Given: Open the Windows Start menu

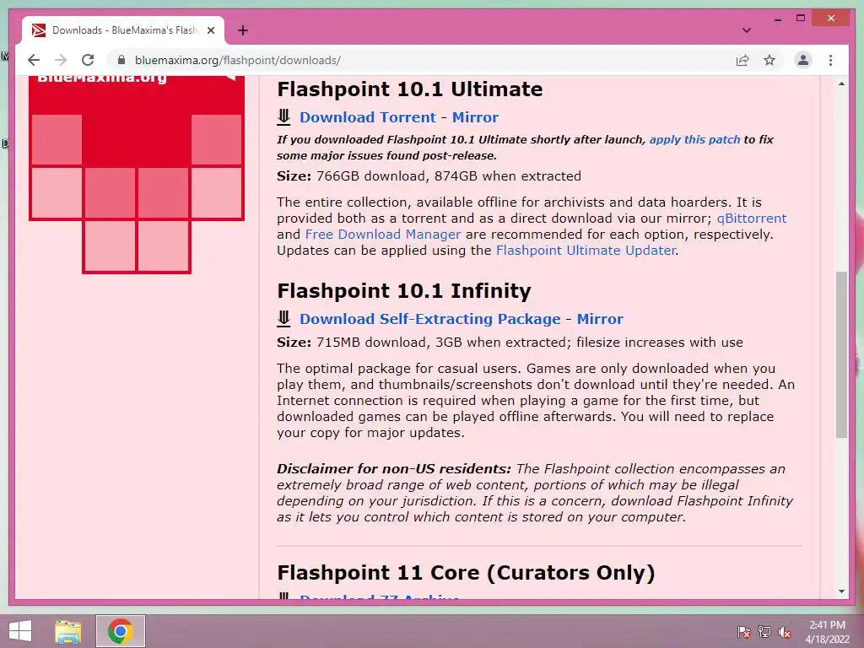Looking at the screenshot, I should [x=20, y=631].
